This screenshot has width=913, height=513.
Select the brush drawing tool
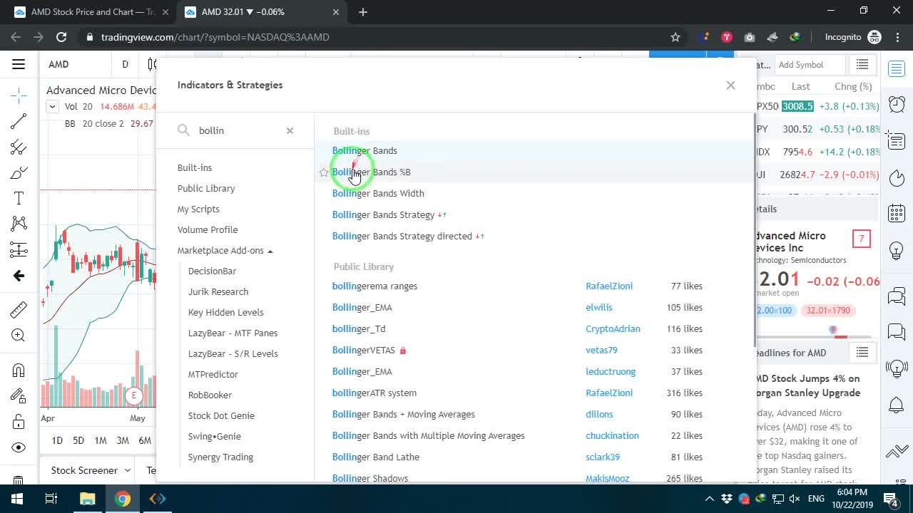[x=19, y=173]
